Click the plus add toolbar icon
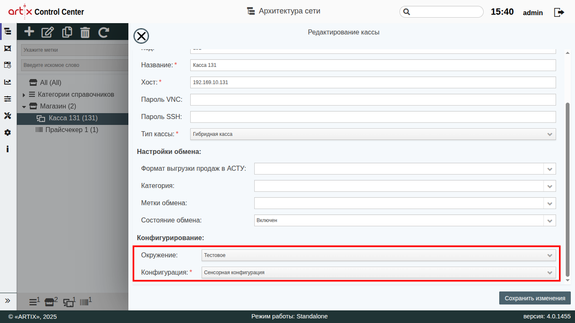 coord(29,32)
